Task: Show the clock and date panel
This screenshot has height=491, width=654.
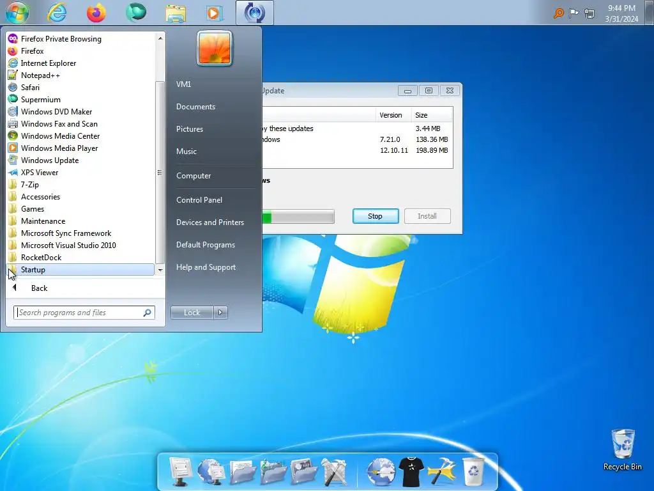Action: pyautogui.click(x=621, y=13)
